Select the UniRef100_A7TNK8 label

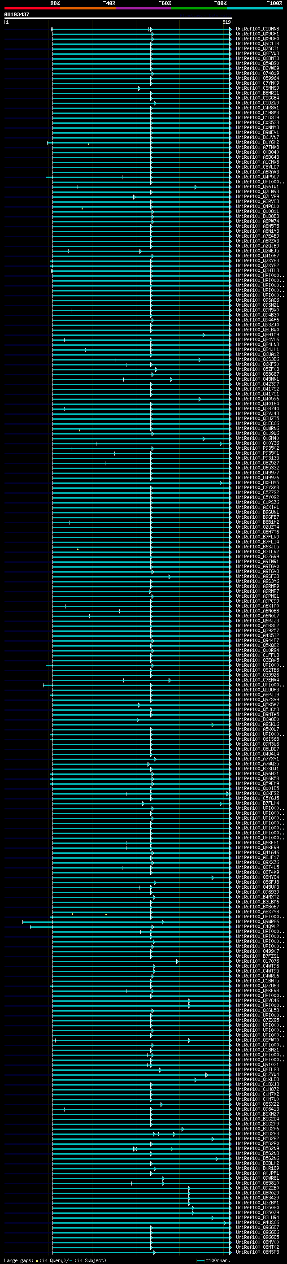(257, 147)
